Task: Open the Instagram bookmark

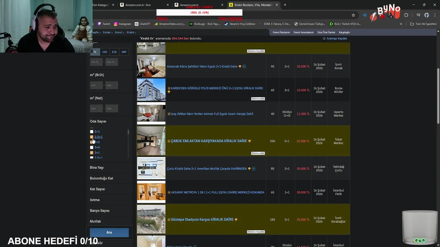Action: coord(122,24)
